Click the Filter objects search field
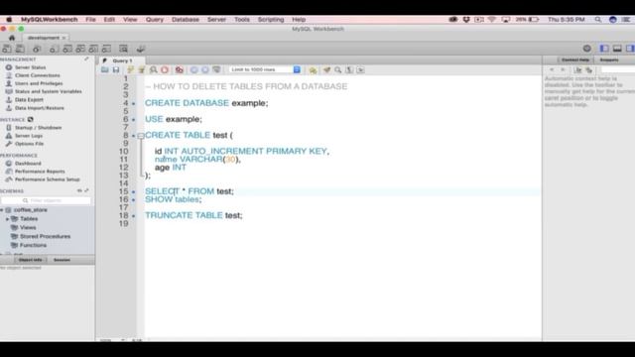Image resolution: width=635 pixels, height=357 pixels. coord(46,200)
